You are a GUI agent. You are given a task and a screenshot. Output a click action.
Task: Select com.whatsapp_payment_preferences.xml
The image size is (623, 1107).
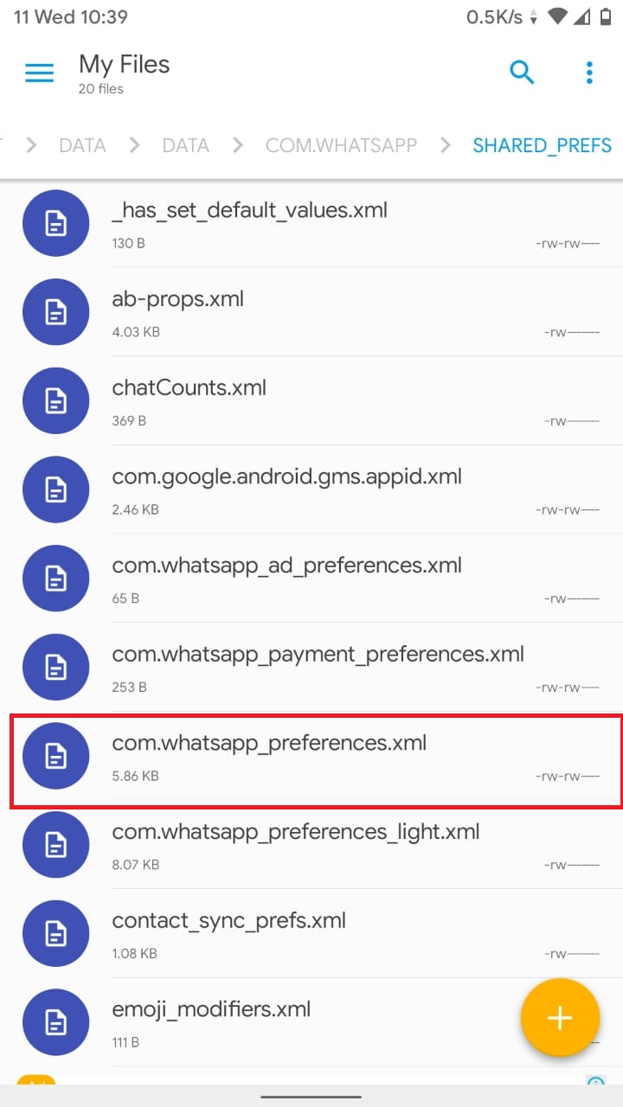click(x=311, y=669)
